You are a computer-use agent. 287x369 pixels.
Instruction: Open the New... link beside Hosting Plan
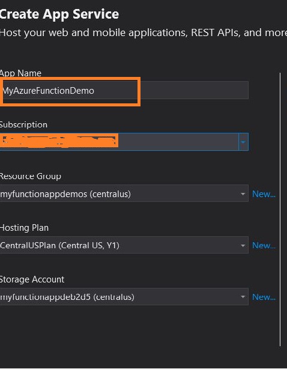point(264,245)
